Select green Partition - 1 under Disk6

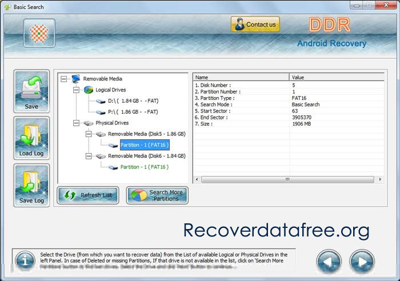[145, 167]
